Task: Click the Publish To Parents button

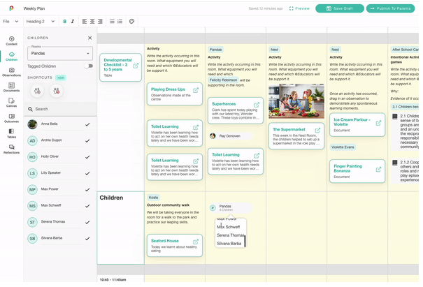Action: click(x=390, y=8)
